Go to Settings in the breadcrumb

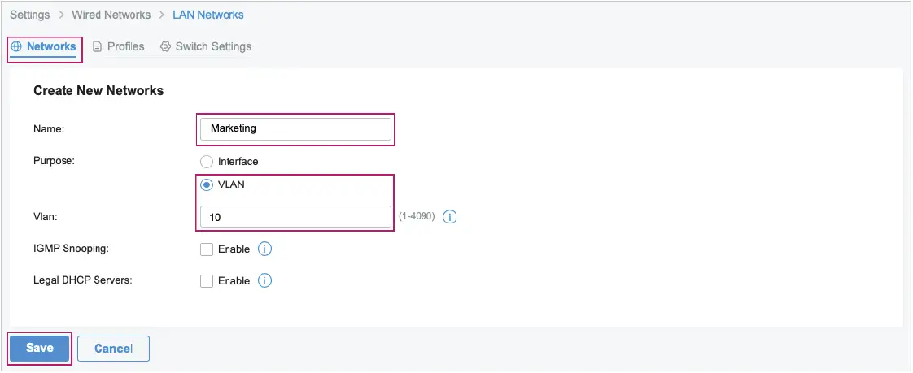[x=29, y=15]
